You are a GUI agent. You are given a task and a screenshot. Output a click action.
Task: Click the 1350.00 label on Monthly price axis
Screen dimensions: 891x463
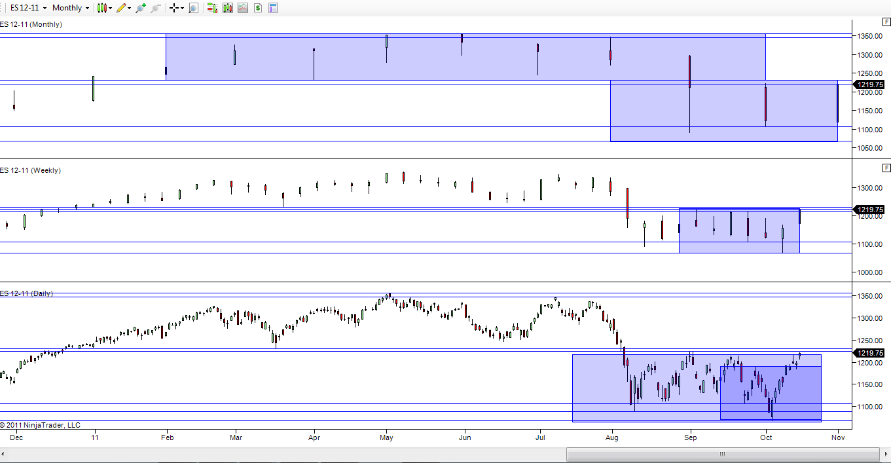point(871,36)
